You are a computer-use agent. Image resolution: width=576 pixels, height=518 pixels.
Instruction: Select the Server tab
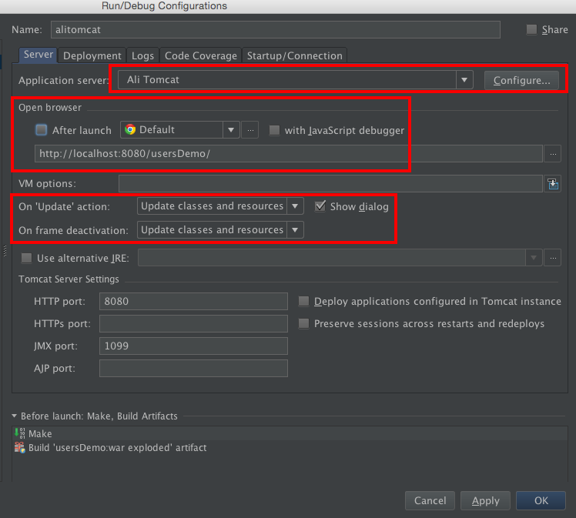pos(39,55)
